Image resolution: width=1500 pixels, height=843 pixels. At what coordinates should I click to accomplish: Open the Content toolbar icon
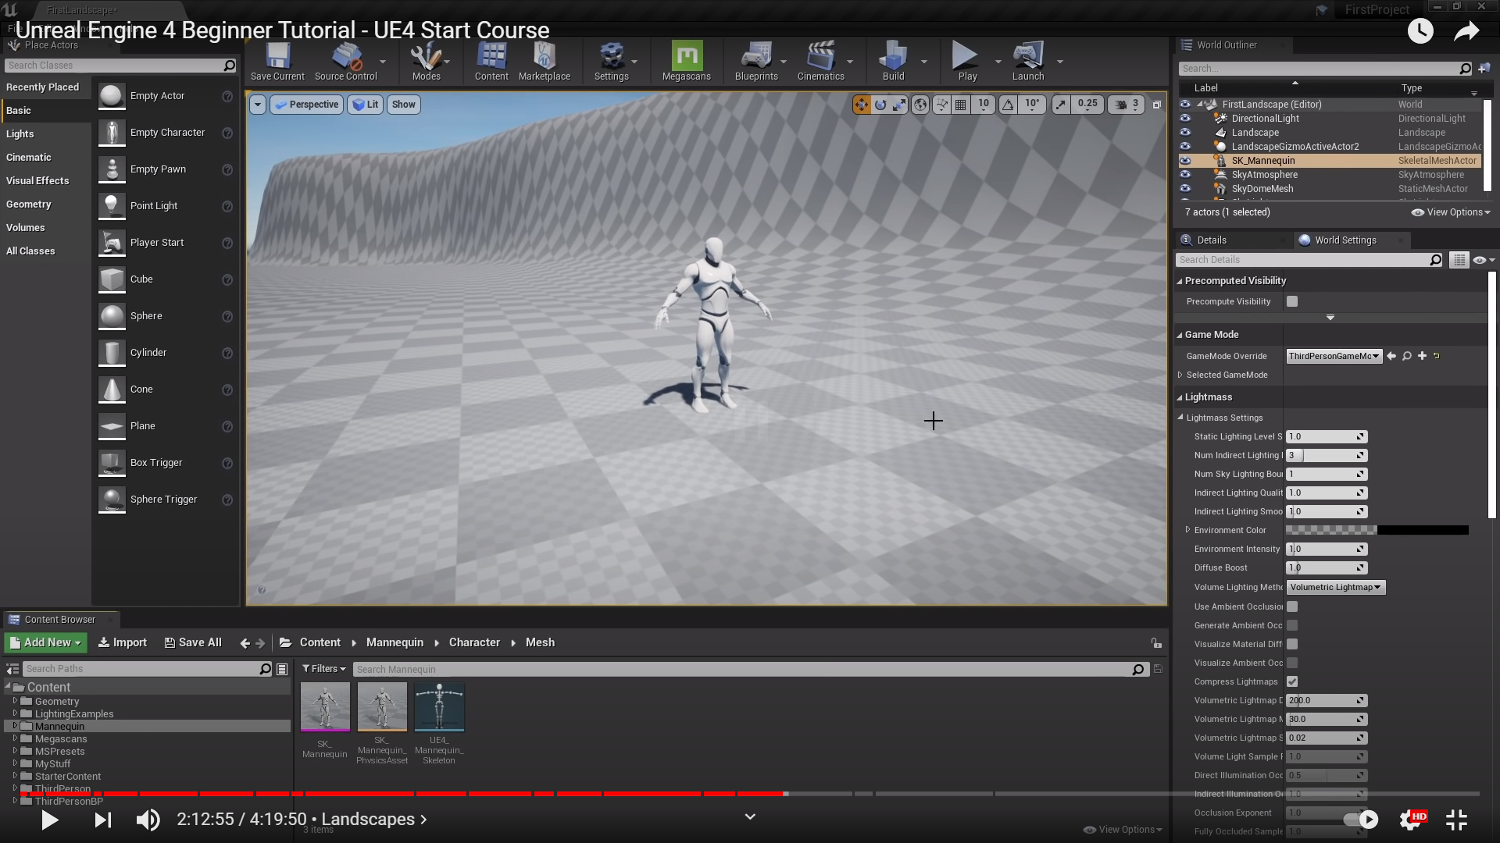[491, 61]
